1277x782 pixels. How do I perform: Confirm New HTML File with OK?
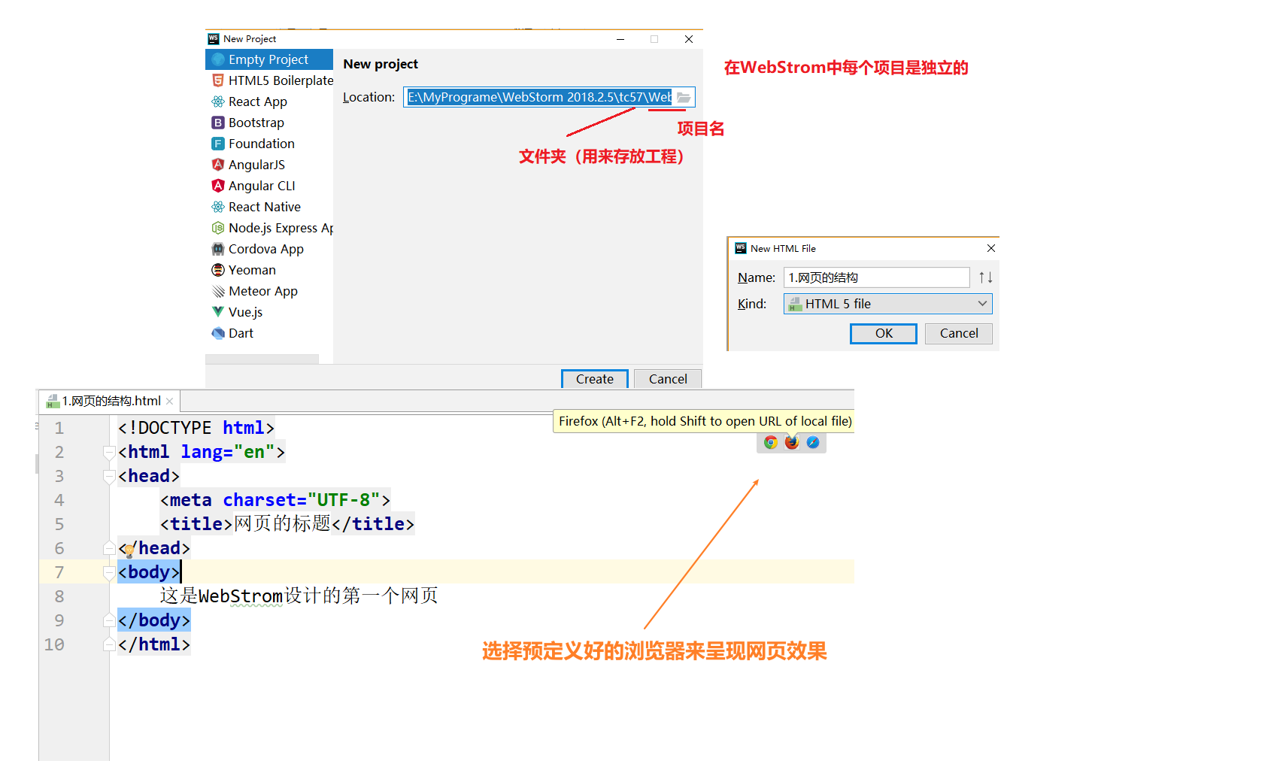(884, 333)
